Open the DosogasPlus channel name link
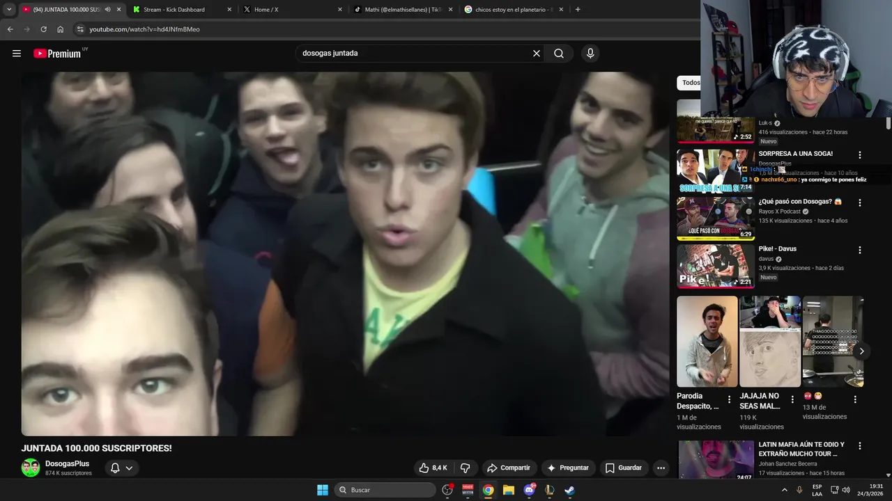This screenshot has height=501, width=892. 67,463
